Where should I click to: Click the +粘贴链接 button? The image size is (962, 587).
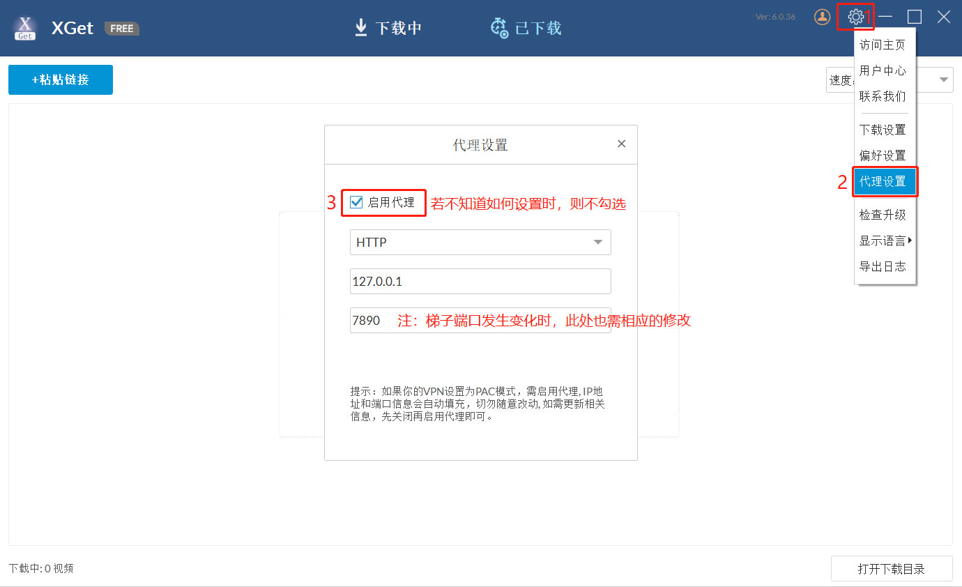[x=61, y=79]
